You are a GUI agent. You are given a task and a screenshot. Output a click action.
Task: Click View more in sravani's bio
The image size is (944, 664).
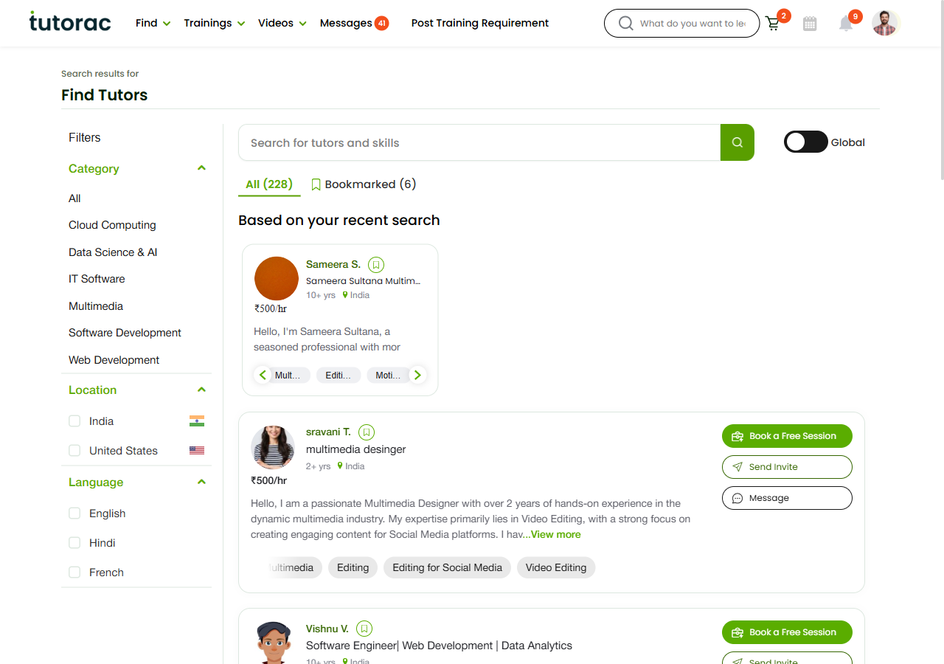[x=555, y=535]
